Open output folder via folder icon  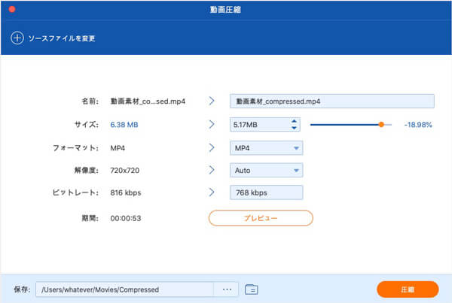pyautogui.click(x=252, y=289)
